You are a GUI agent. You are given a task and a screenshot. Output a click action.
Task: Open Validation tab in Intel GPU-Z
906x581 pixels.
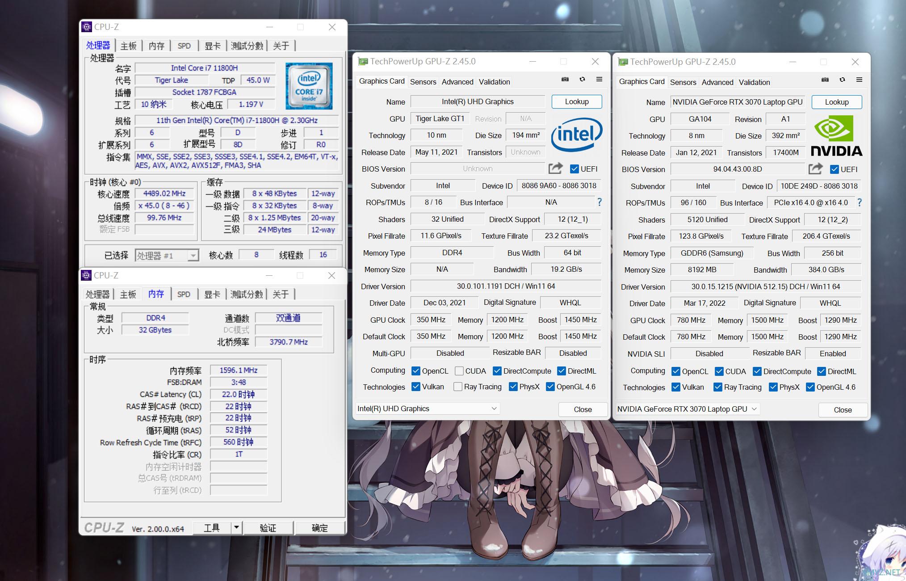coord(495,82)
